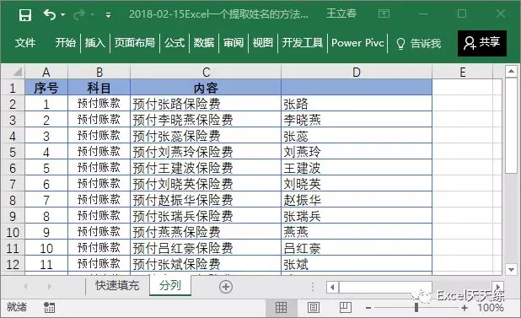Click the horizontal scrollbar left arrow

(x=332, y=287)
